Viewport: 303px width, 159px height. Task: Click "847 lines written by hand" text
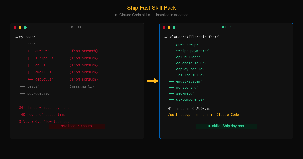coord(44,108)
